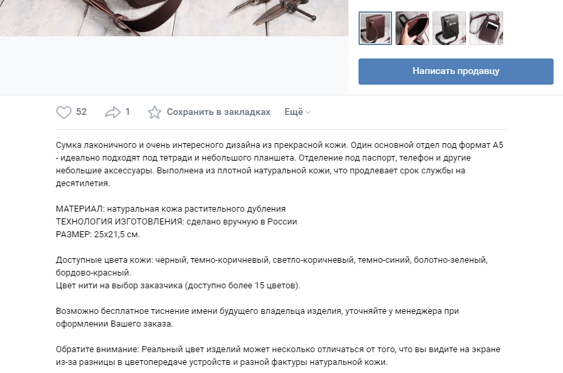Click the first description paragraph about the bag
The height and width of the screenshot is (373, 563).
[280, 164]
